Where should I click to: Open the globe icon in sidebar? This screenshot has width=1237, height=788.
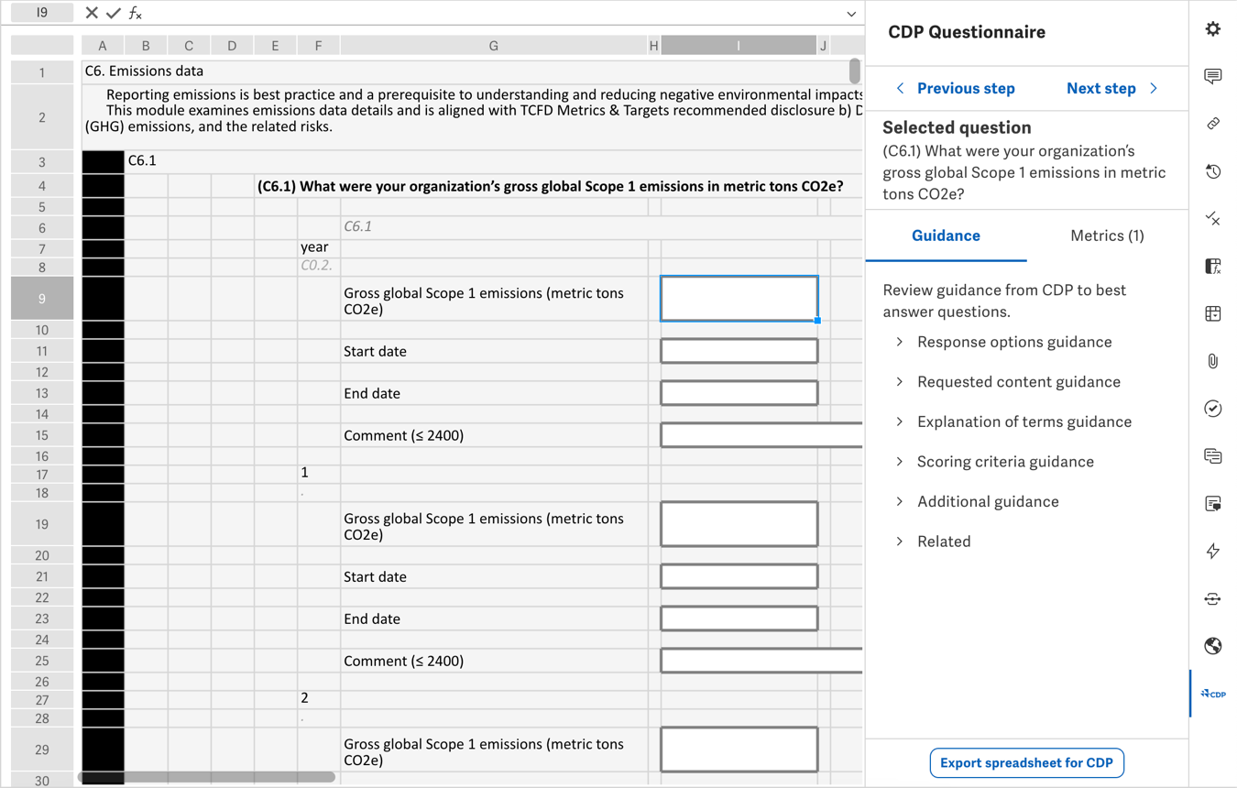pos(1213,646)
